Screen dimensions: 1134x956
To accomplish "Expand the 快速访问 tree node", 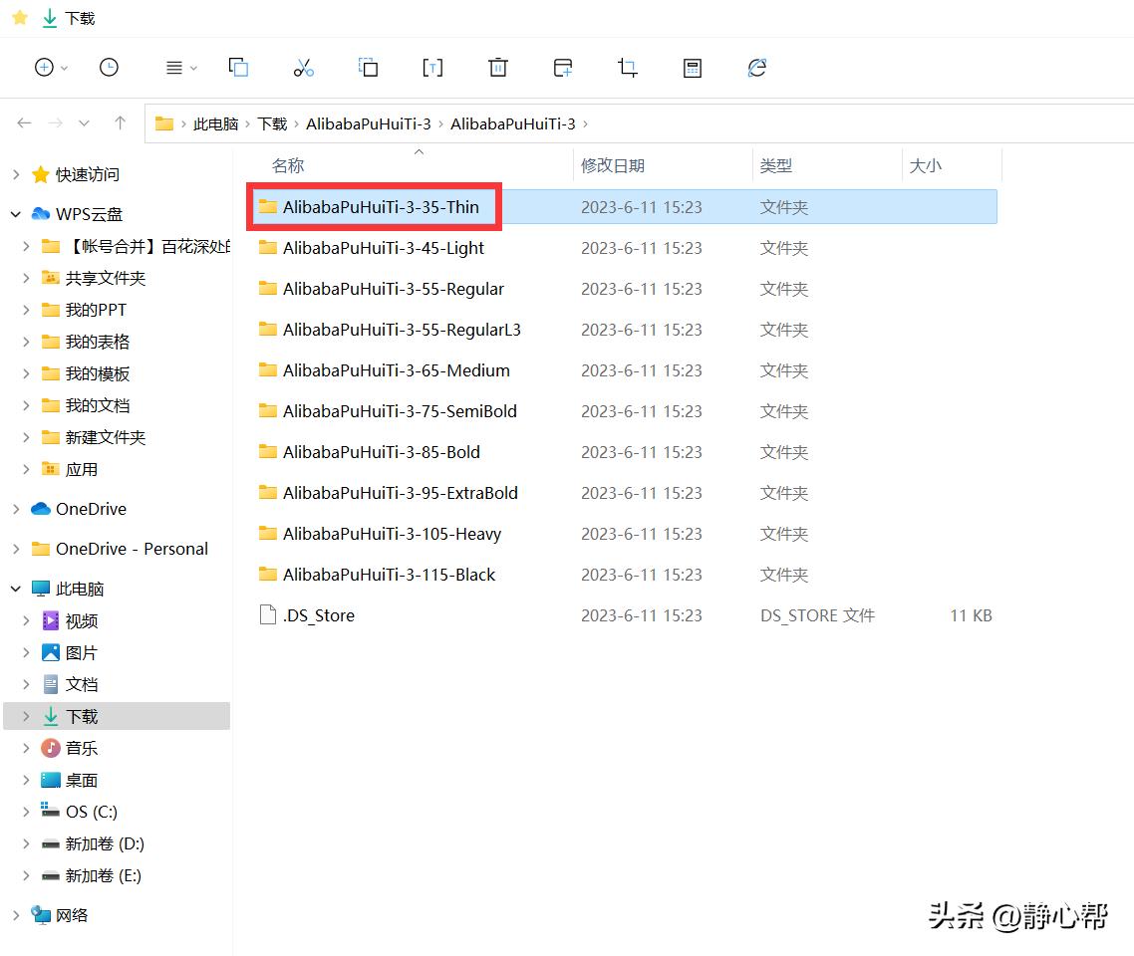I will 16,174.
